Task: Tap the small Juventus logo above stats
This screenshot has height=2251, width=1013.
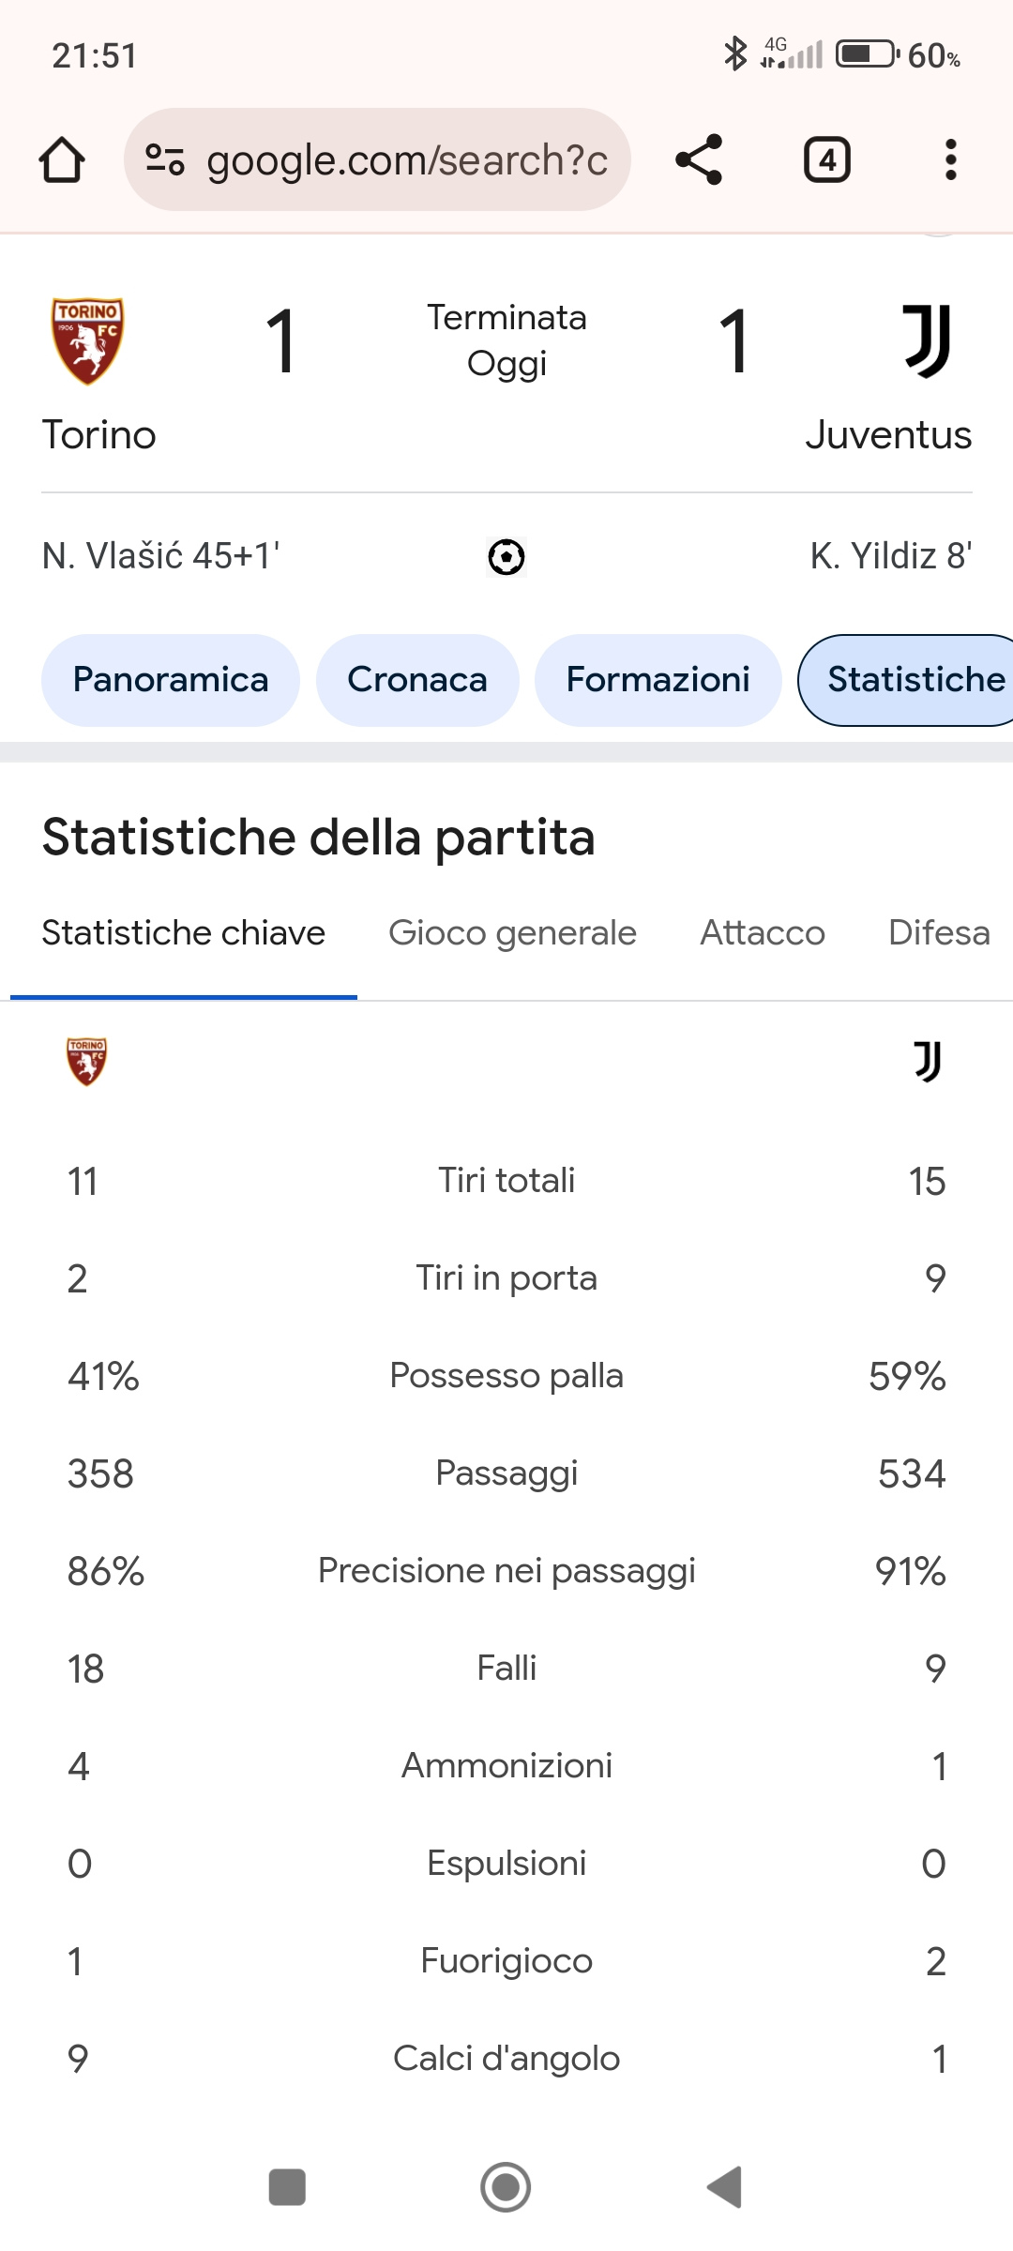Action: 928,1062
